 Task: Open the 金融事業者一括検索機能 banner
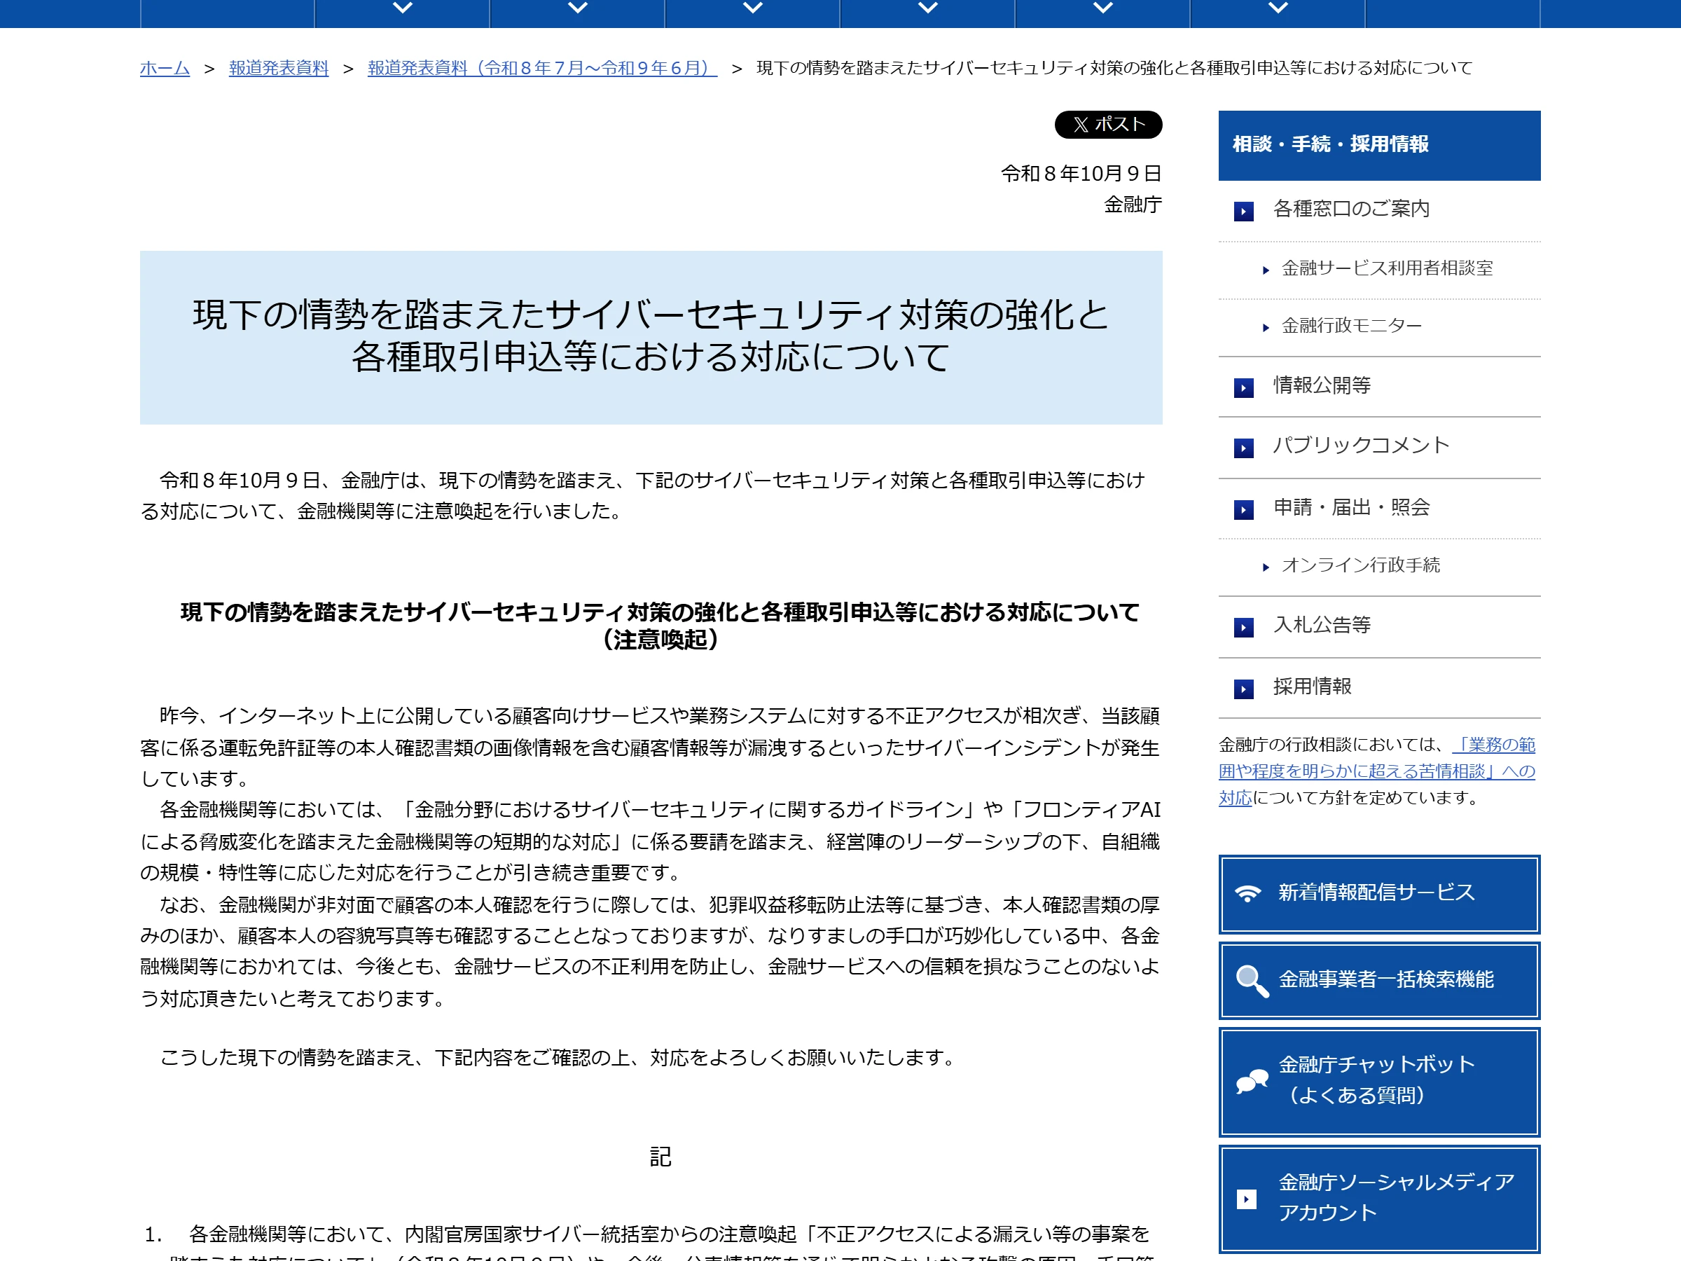1379,981
